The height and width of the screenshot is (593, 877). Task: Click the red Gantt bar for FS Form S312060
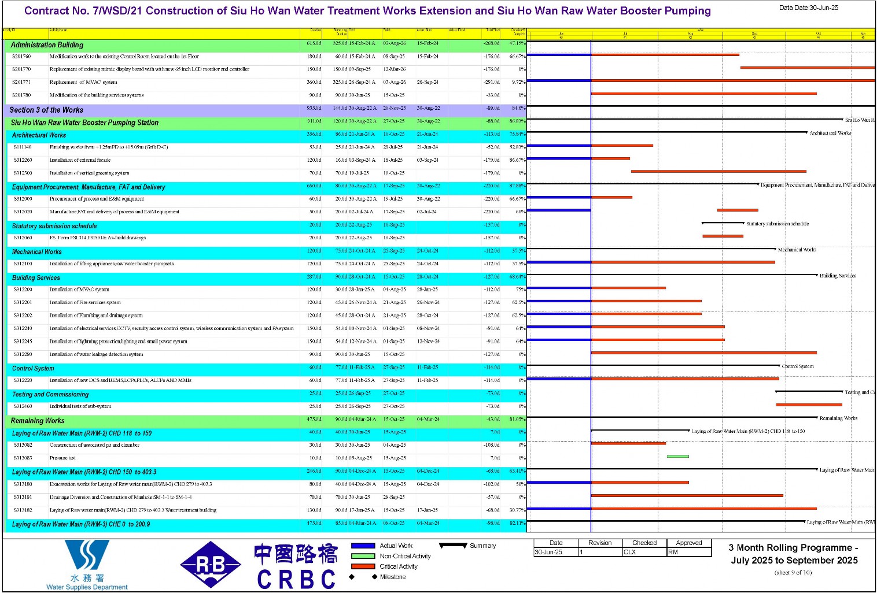tap(723, 236)
